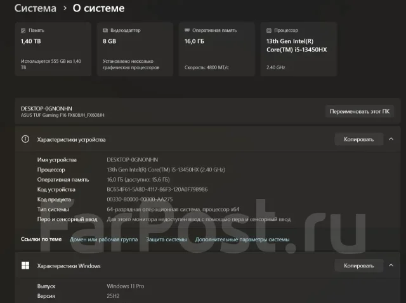
Task: Select device code BC654F61-5A8D-4117-86F3-120A0F79B986
Action: coord(157,189)
